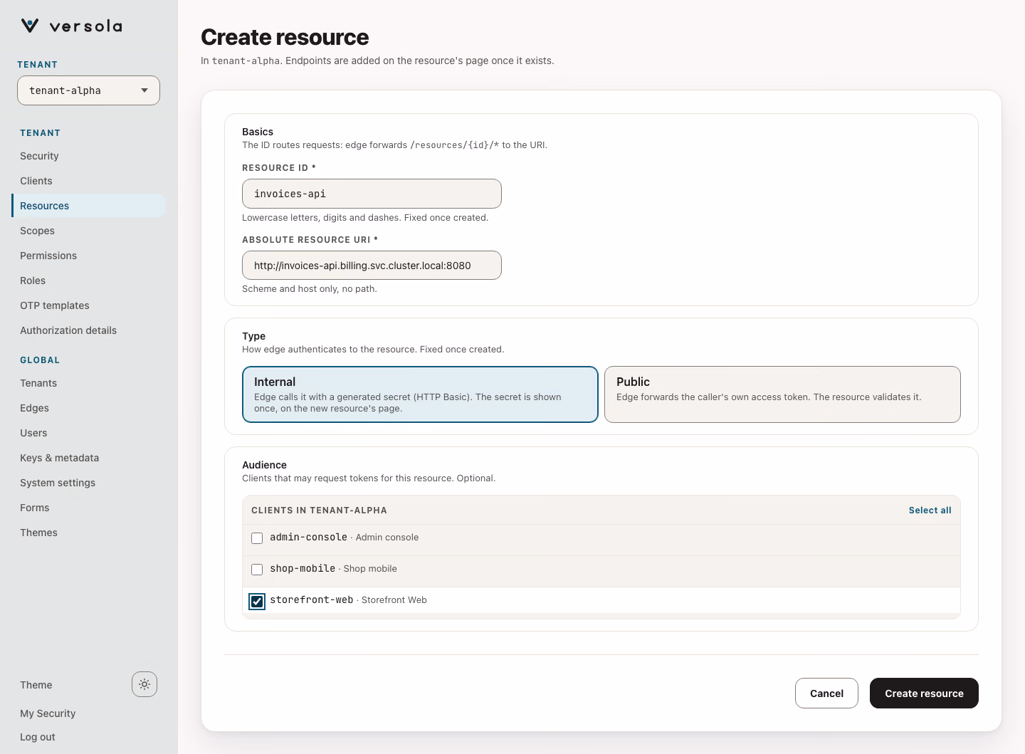
Task: Click the Cancel button
Action: (x=826, y=693)
